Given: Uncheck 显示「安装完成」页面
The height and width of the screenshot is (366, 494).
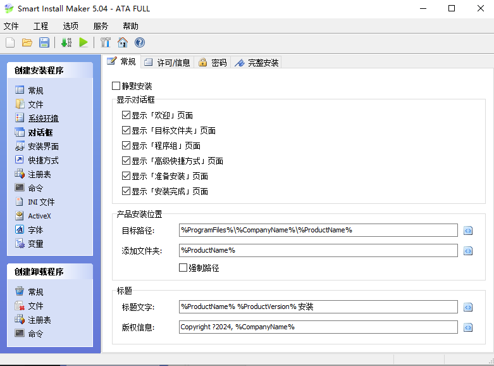Looking at the screenshot, I should [126, 191].
